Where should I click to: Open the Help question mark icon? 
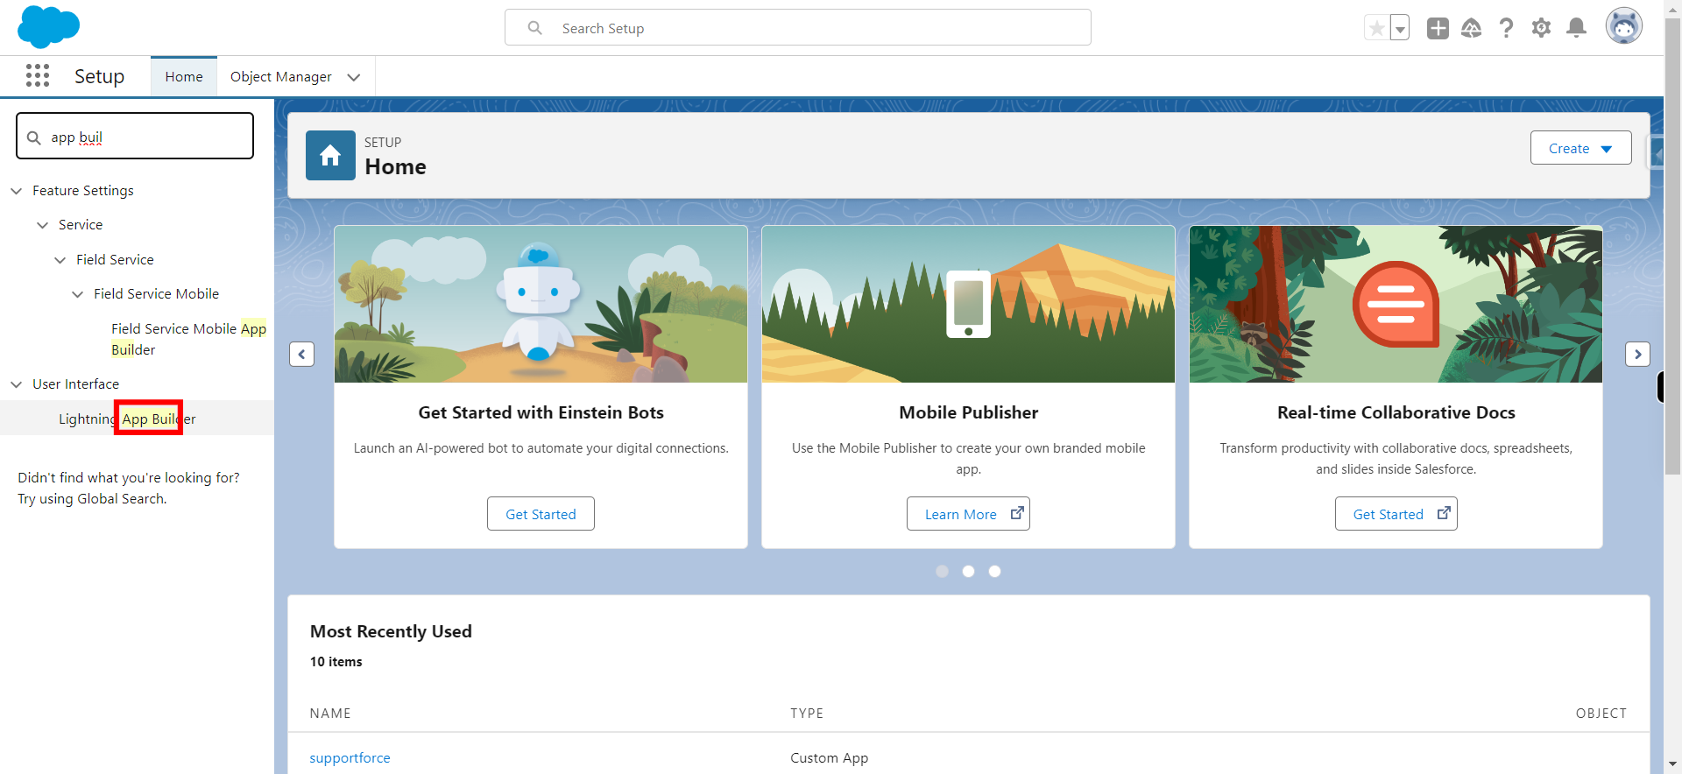point(1506,28)
